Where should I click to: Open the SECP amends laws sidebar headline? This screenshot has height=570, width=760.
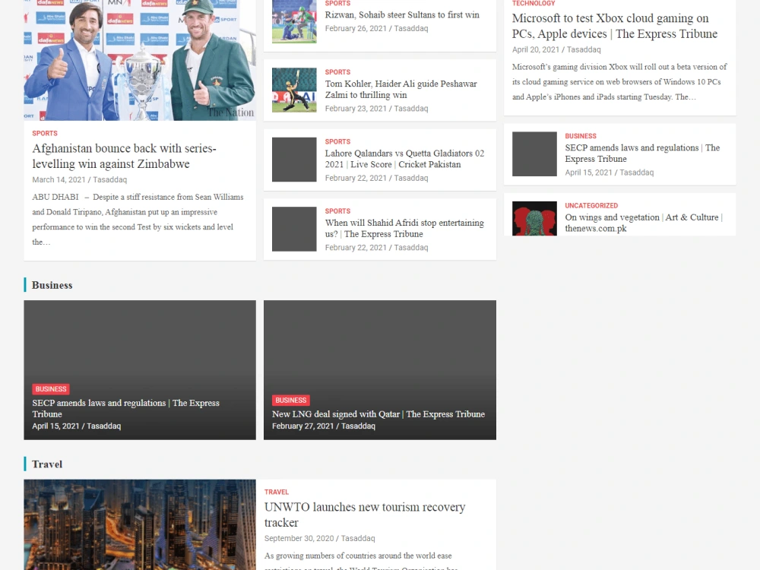642,154
